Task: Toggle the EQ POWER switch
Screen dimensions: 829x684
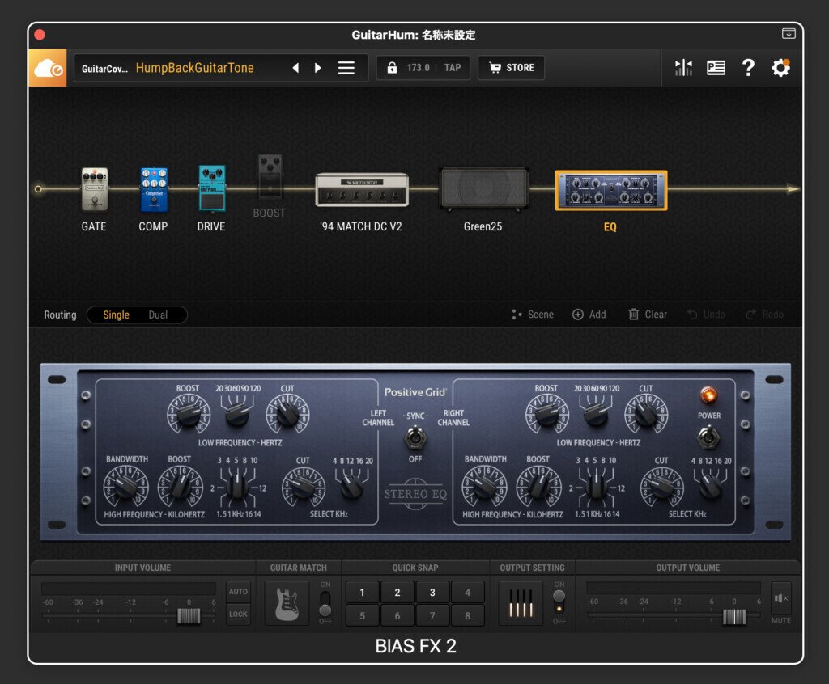Action: 708,437
